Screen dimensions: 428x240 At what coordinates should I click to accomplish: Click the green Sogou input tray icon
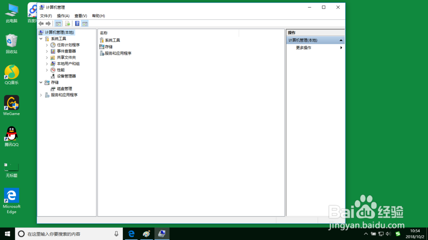point(398,234)
